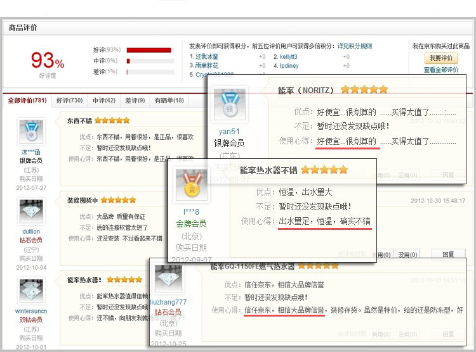Click review title 东西不错
This screenshot has width=476, height=352.
click(x=79, y=121)
